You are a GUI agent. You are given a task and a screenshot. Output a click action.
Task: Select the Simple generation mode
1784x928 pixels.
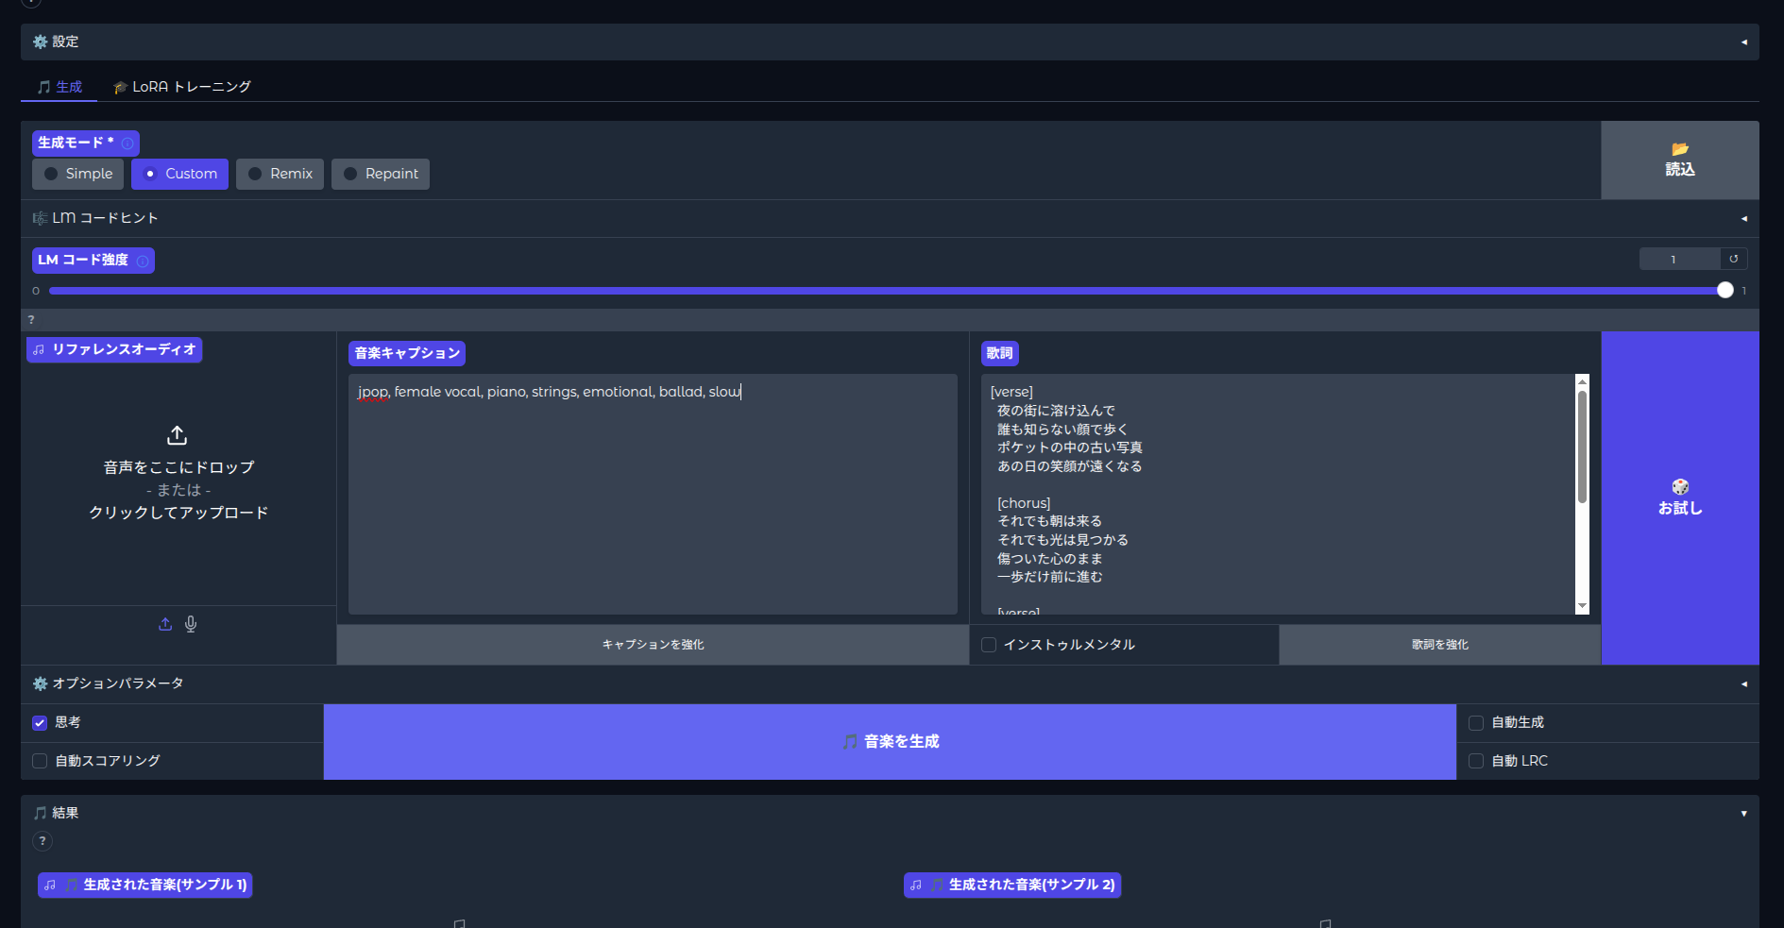tap(78, 174)
